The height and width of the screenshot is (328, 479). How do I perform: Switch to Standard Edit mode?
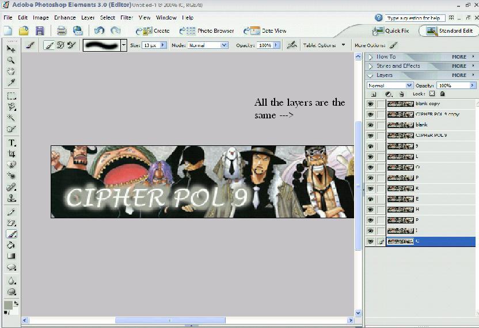click(450, 31)
